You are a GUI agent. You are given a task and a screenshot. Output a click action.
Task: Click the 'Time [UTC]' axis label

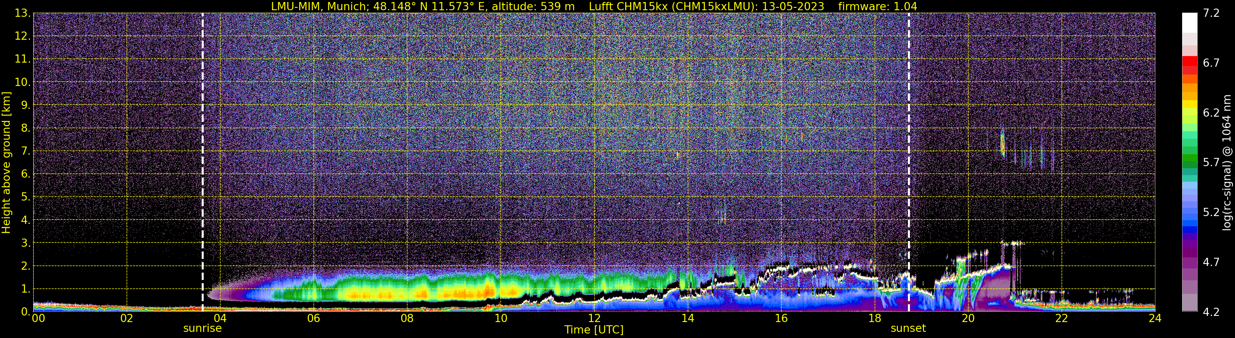[594, 330]
